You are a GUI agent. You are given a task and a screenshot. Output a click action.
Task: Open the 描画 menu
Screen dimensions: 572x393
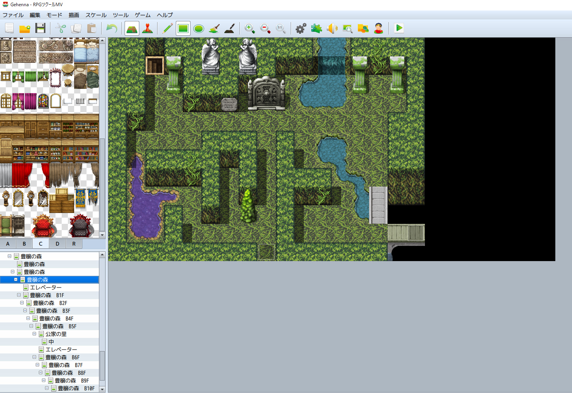pos(74,15)
